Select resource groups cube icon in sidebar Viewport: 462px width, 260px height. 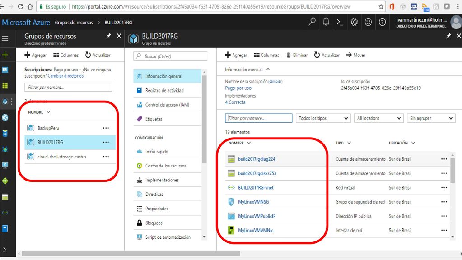[5, 102]
